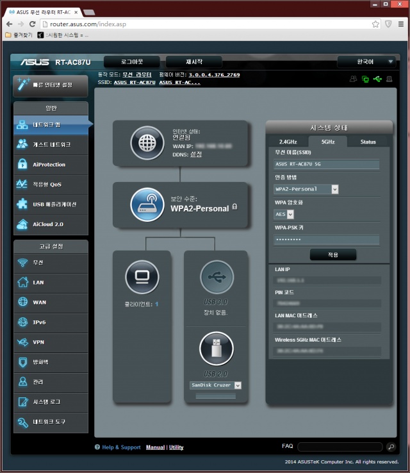Open AiProtection lock icon
The height and width of the screenshot is (473, 410).
(x=22, y=164)
